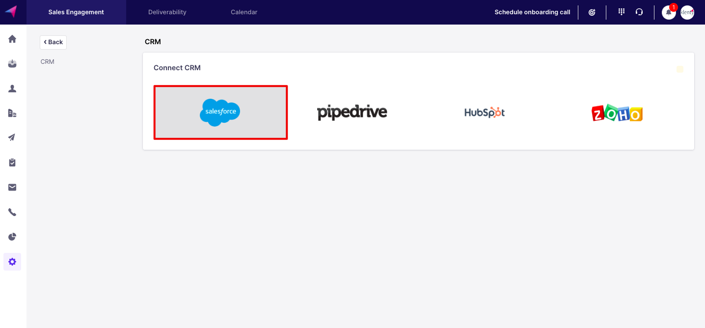The height and width of the screenshot is (328, 705).
Task: Click Schedule onboarding call link
Action: 532,12
